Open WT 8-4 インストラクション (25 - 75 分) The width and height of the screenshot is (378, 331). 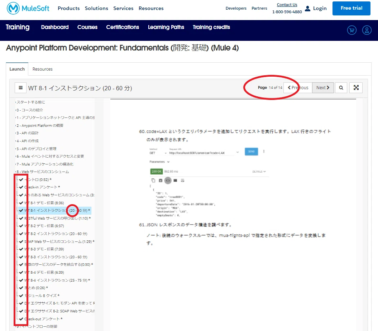57,280
